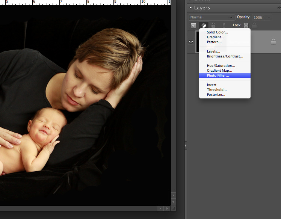Toggle lock transparent pixels checkerboard icon
This screenshot has width=281, height=219.
(x=246, y=26)
